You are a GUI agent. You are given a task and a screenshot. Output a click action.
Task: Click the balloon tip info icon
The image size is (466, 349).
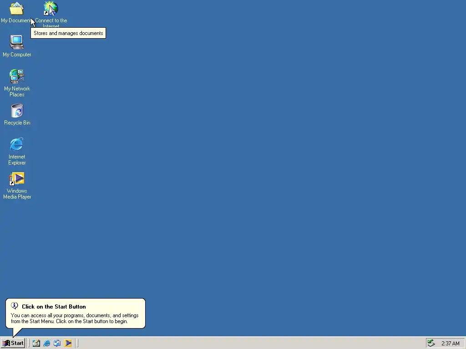point(14,306)
